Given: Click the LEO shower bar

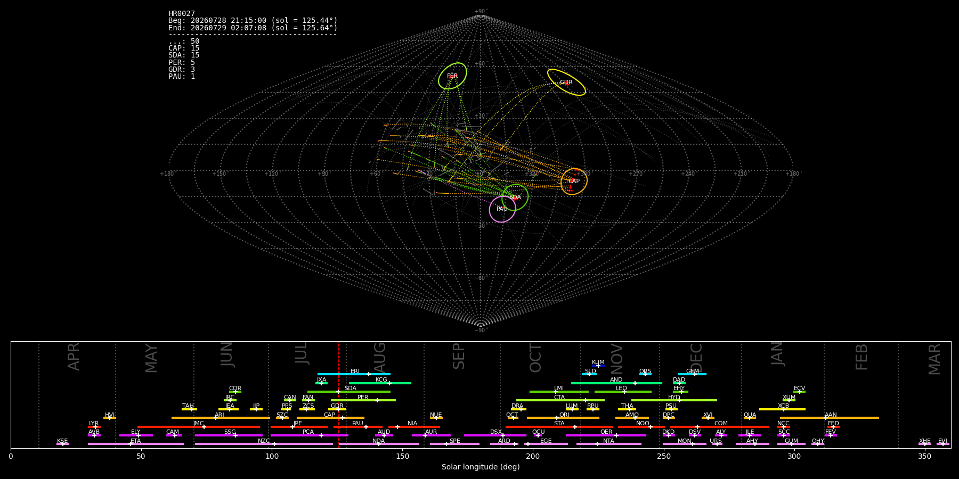Looking at the screenshot, I should point(623,392).
